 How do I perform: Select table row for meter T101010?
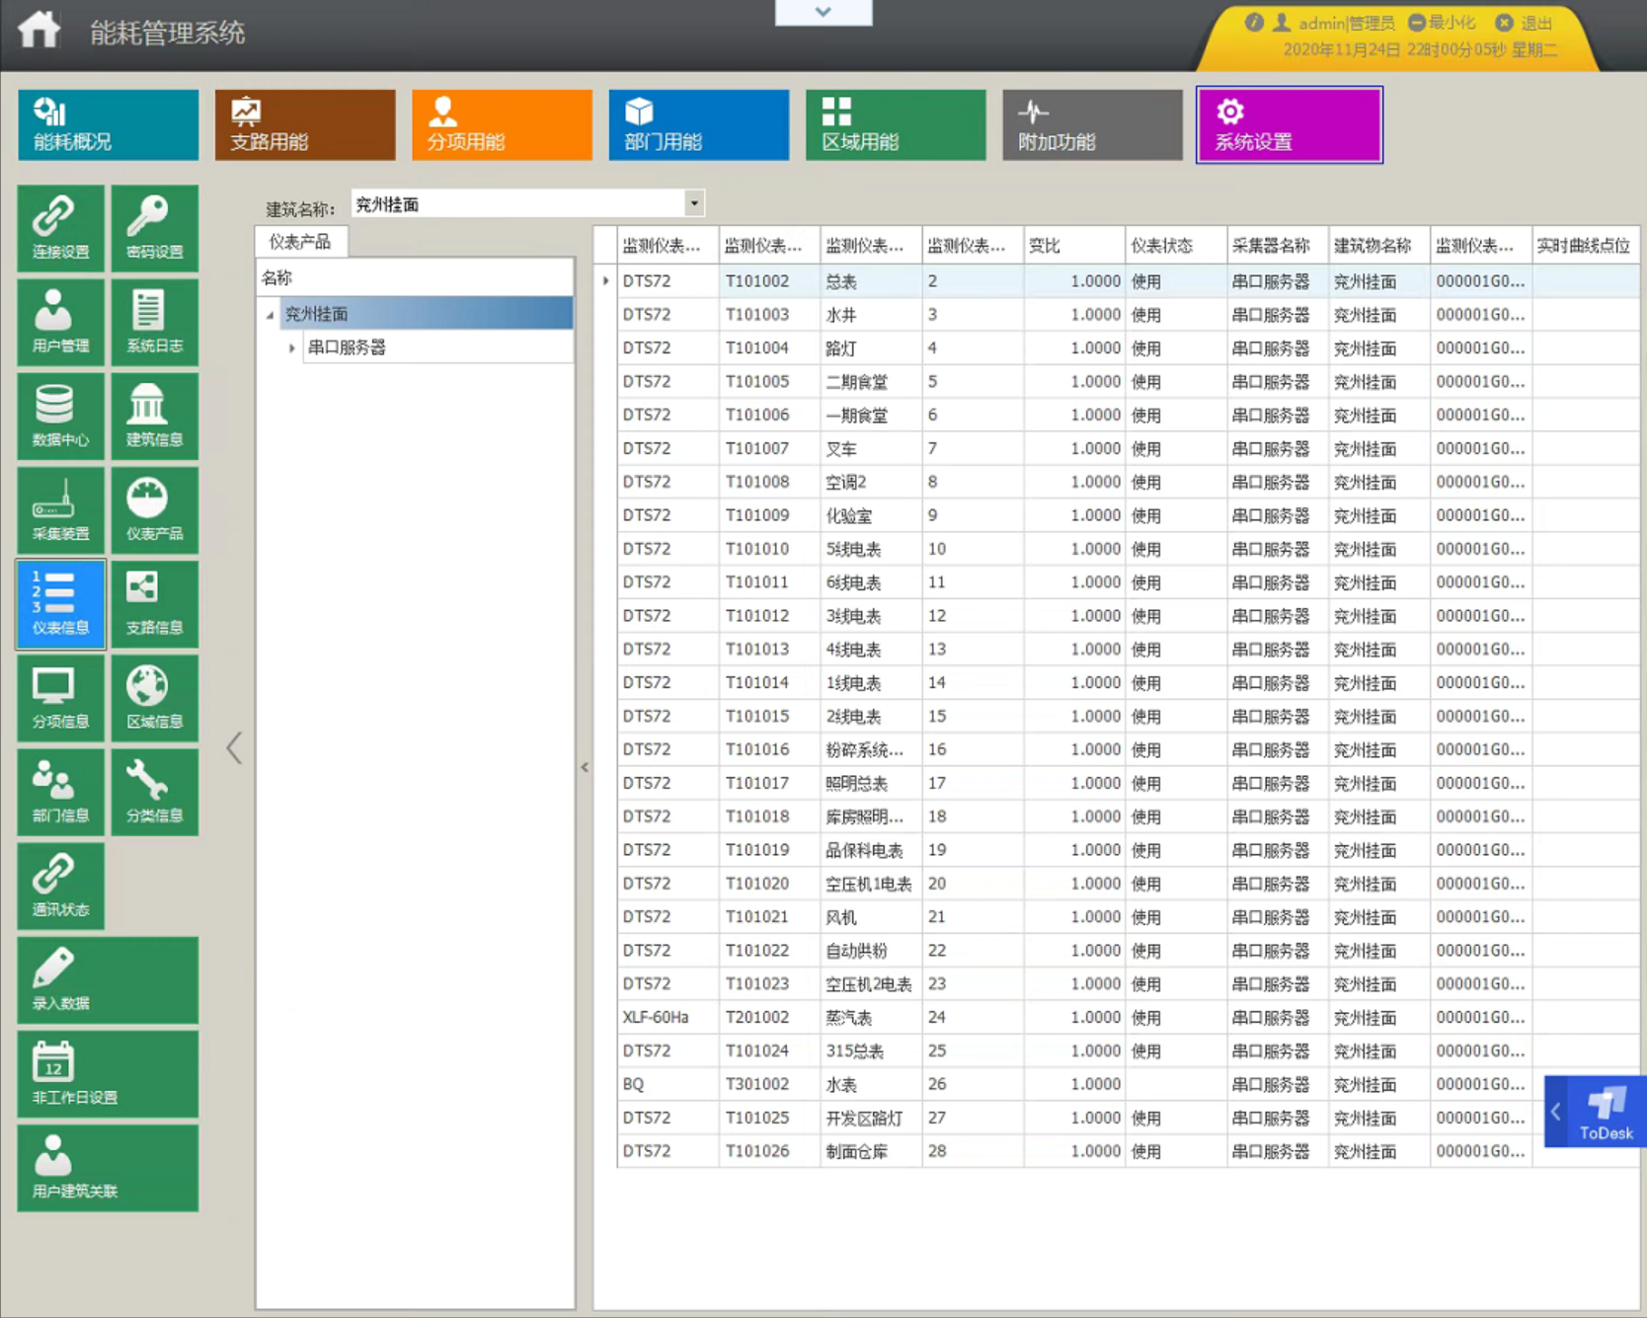click(756, 549)
